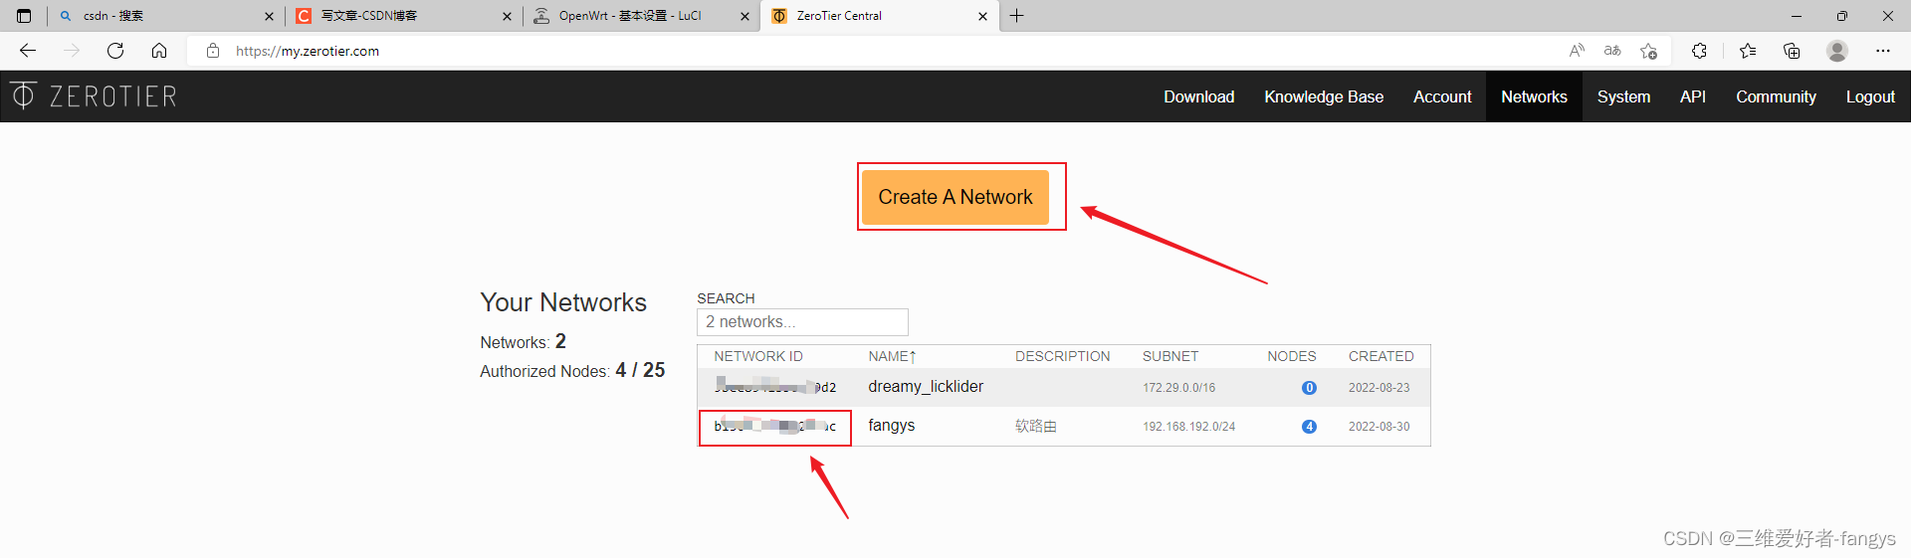Open the tab actions menu icon
This screenshot has height=558, width=1911.
[x=24, y=16]
